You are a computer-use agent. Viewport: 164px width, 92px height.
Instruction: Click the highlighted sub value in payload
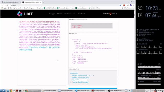click(82, 60)
